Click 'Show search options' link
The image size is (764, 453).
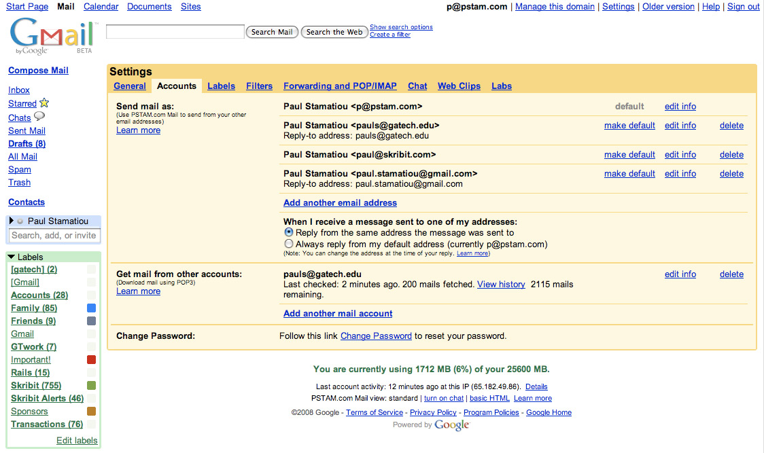coord(401,27)
